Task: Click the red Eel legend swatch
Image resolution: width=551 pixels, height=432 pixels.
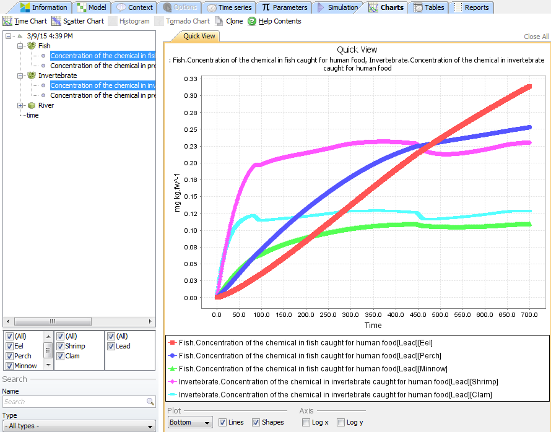Action: [x=173, y=342]
